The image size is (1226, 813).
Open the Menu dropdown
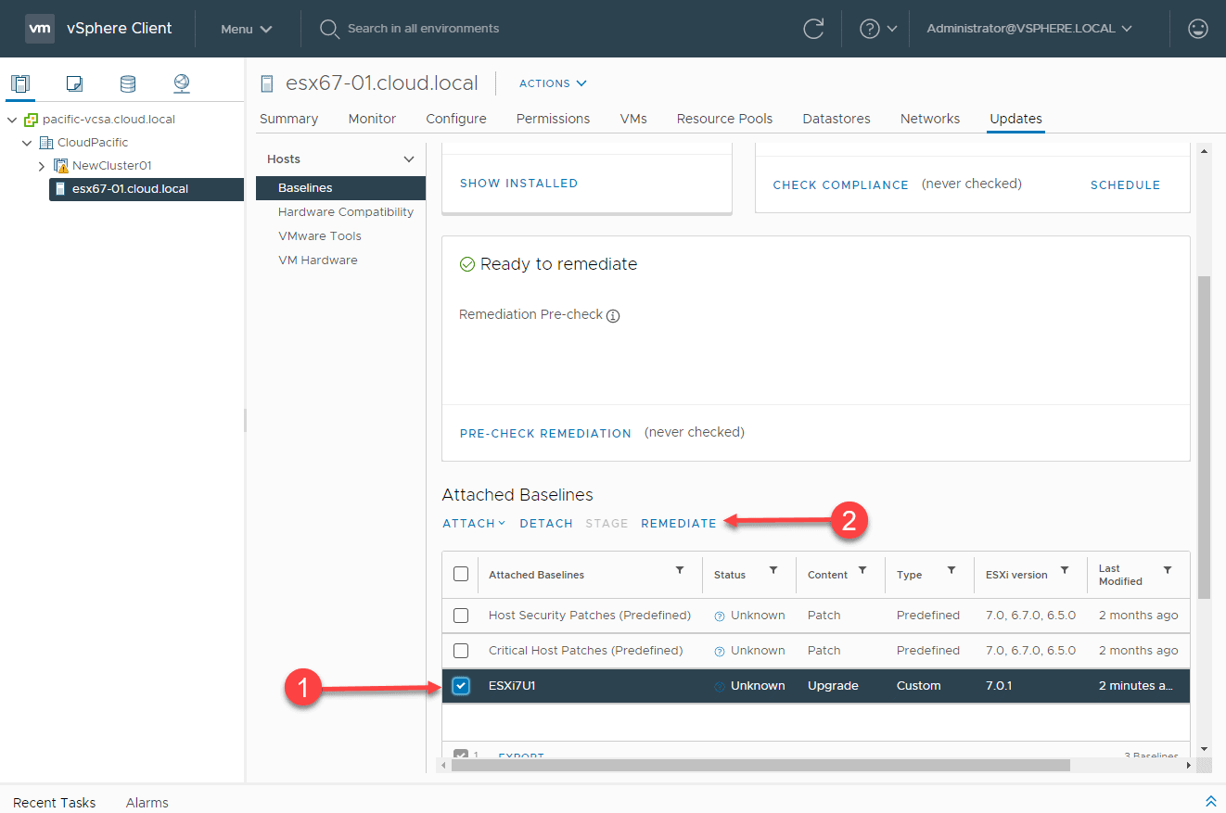pyautogui.click(x=247, y=29)
